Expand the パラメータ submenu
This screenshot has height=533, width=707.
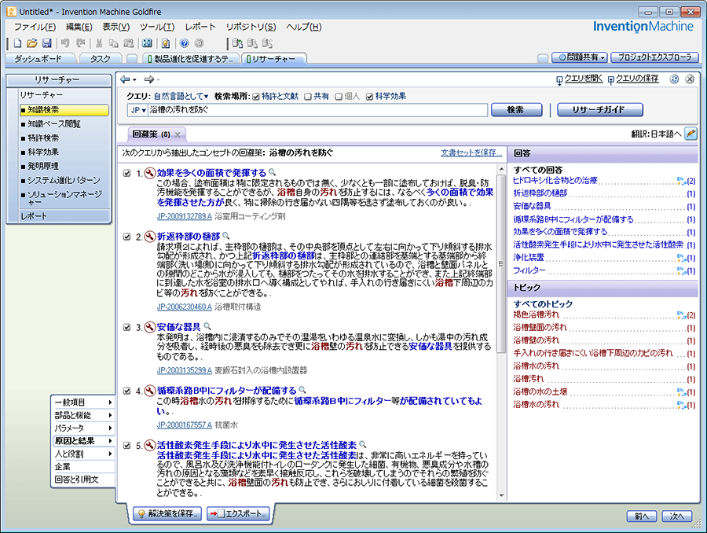[83, 428]
